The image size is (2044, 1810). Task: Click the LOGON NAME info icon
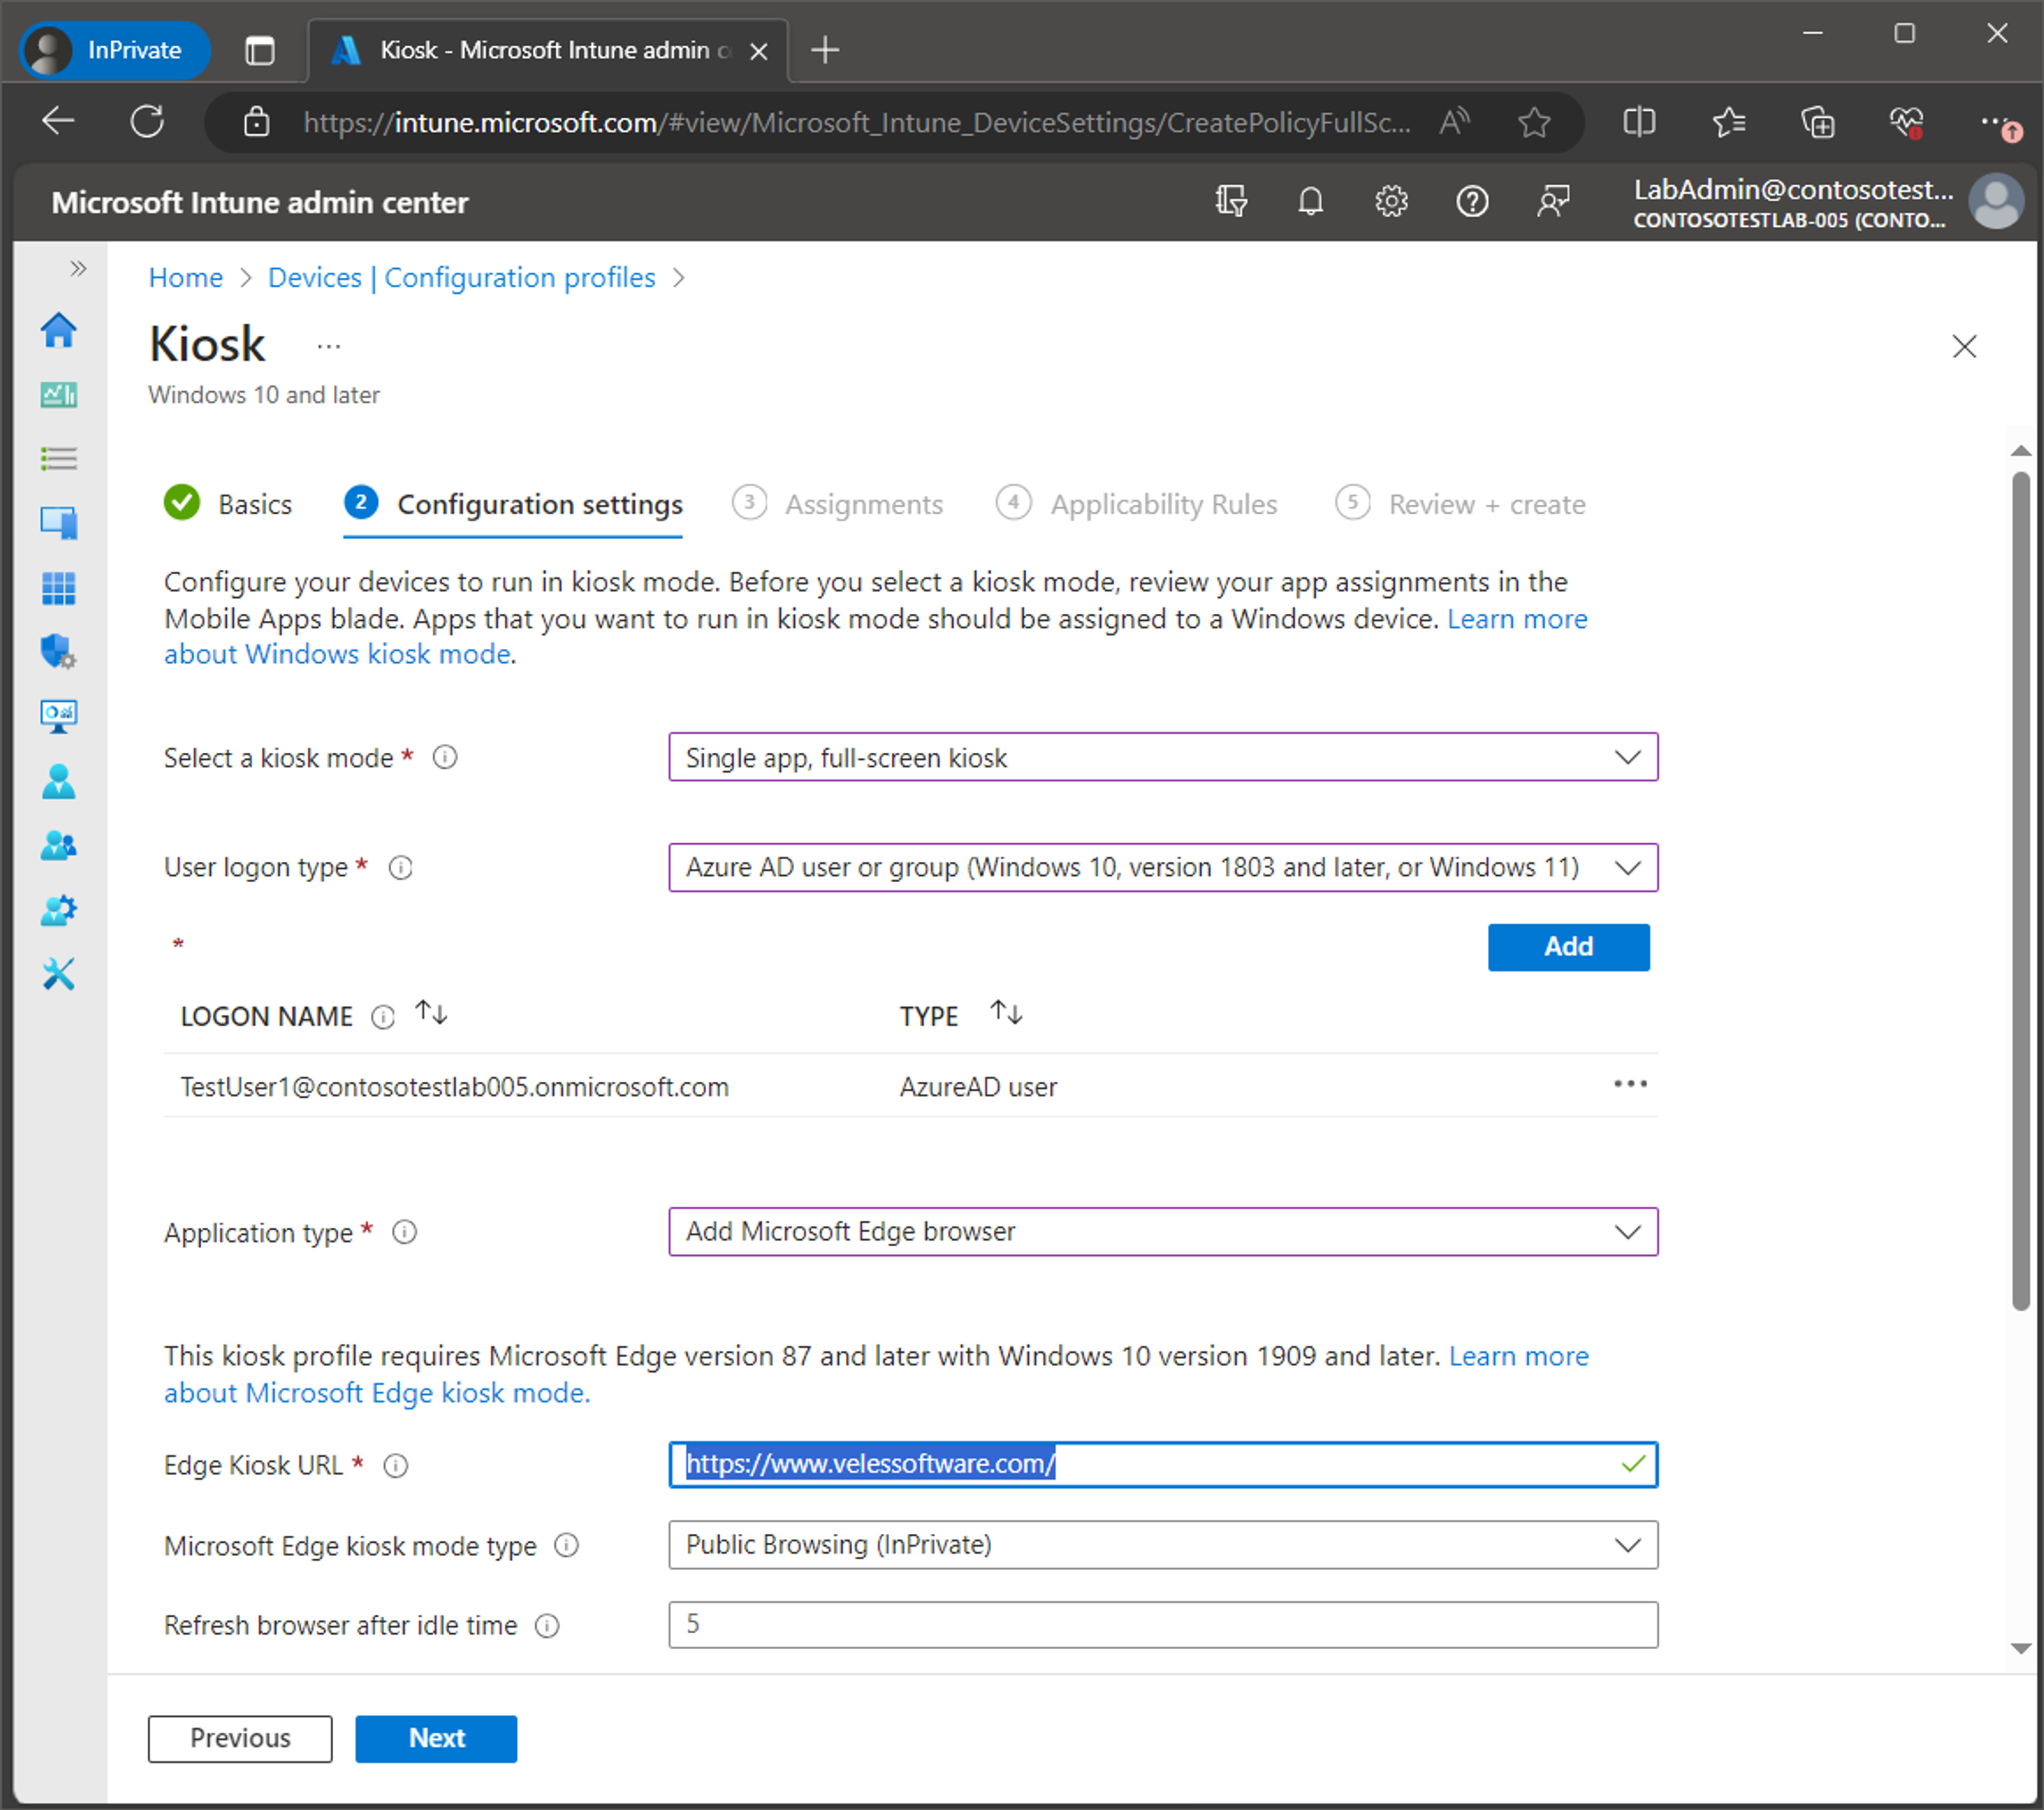[383, 1017]
